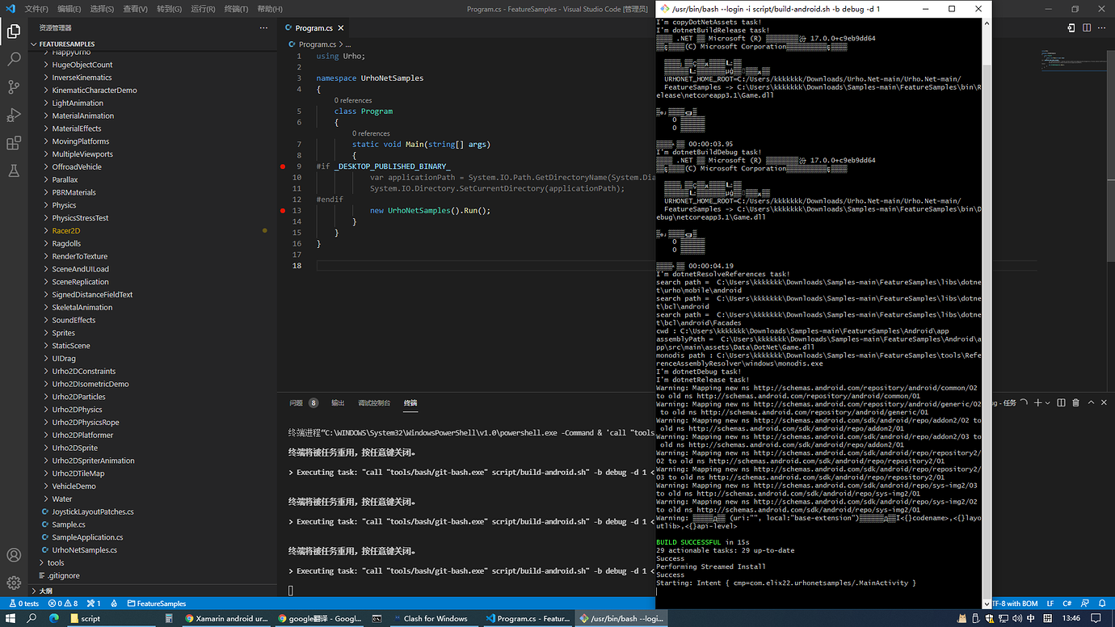Click the clock showing 13:46
The width and height of the screenshot is (1115, 627).
[x=1071, y=618]
